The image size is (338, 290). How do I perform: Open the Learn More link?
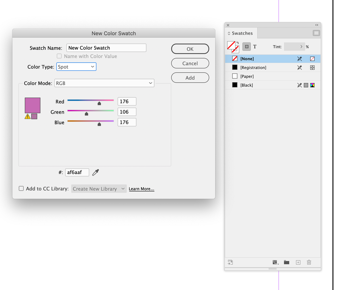[x=141, y=189]
